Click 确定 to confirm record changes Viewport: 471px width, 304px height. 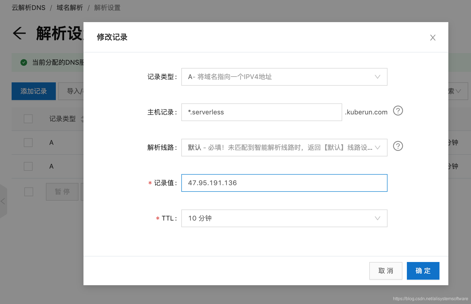tap(423, 271)
